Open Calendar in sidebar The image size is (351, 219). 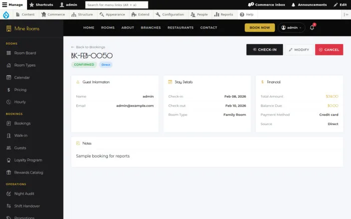point(22,77)
